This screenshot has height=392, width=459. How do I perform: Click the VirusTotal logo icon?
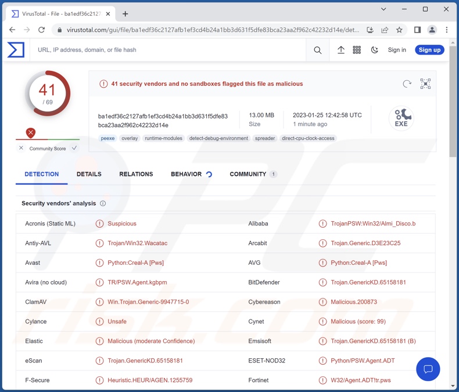point(16,50)
